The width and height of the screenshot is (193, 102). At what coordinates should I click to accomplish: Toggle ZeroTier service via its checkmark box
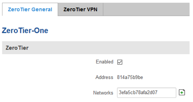point(120,62)
